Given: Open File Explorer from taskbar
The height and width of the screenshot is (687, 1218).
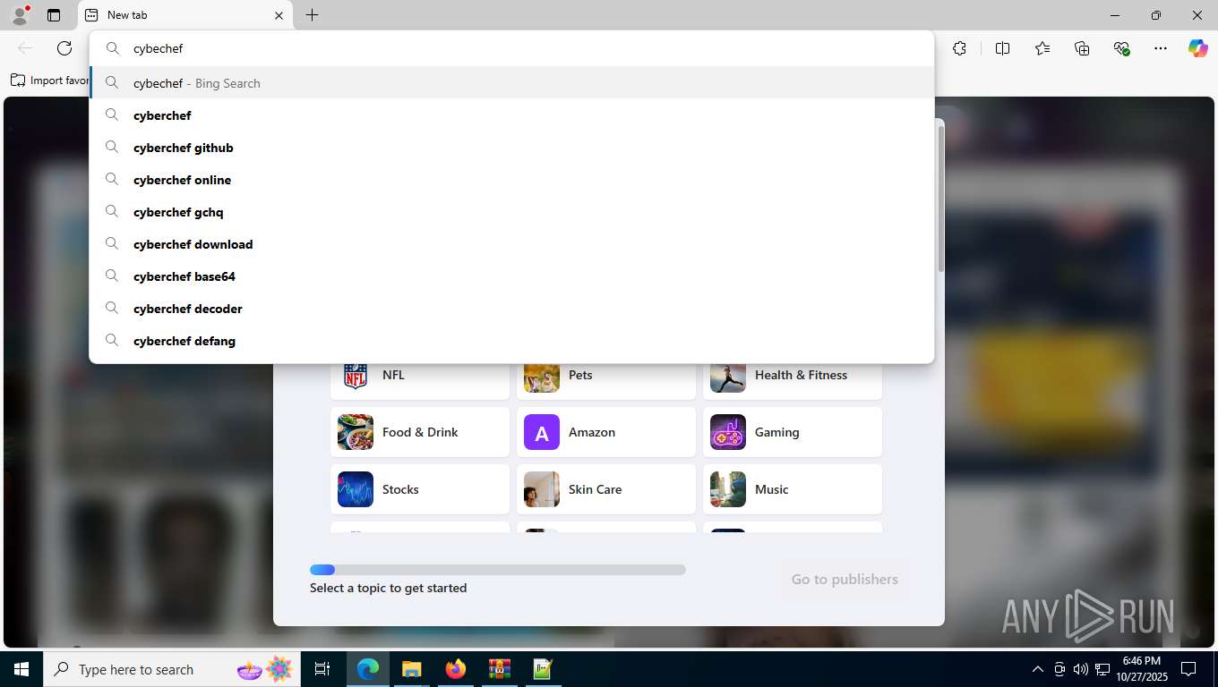Looking at the screenshot, I should [x=411, y=669].
